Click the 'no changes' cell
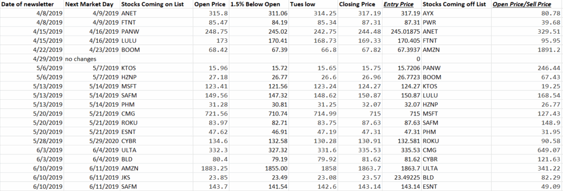Screen dimensions: 563x191 coord(80,59)
